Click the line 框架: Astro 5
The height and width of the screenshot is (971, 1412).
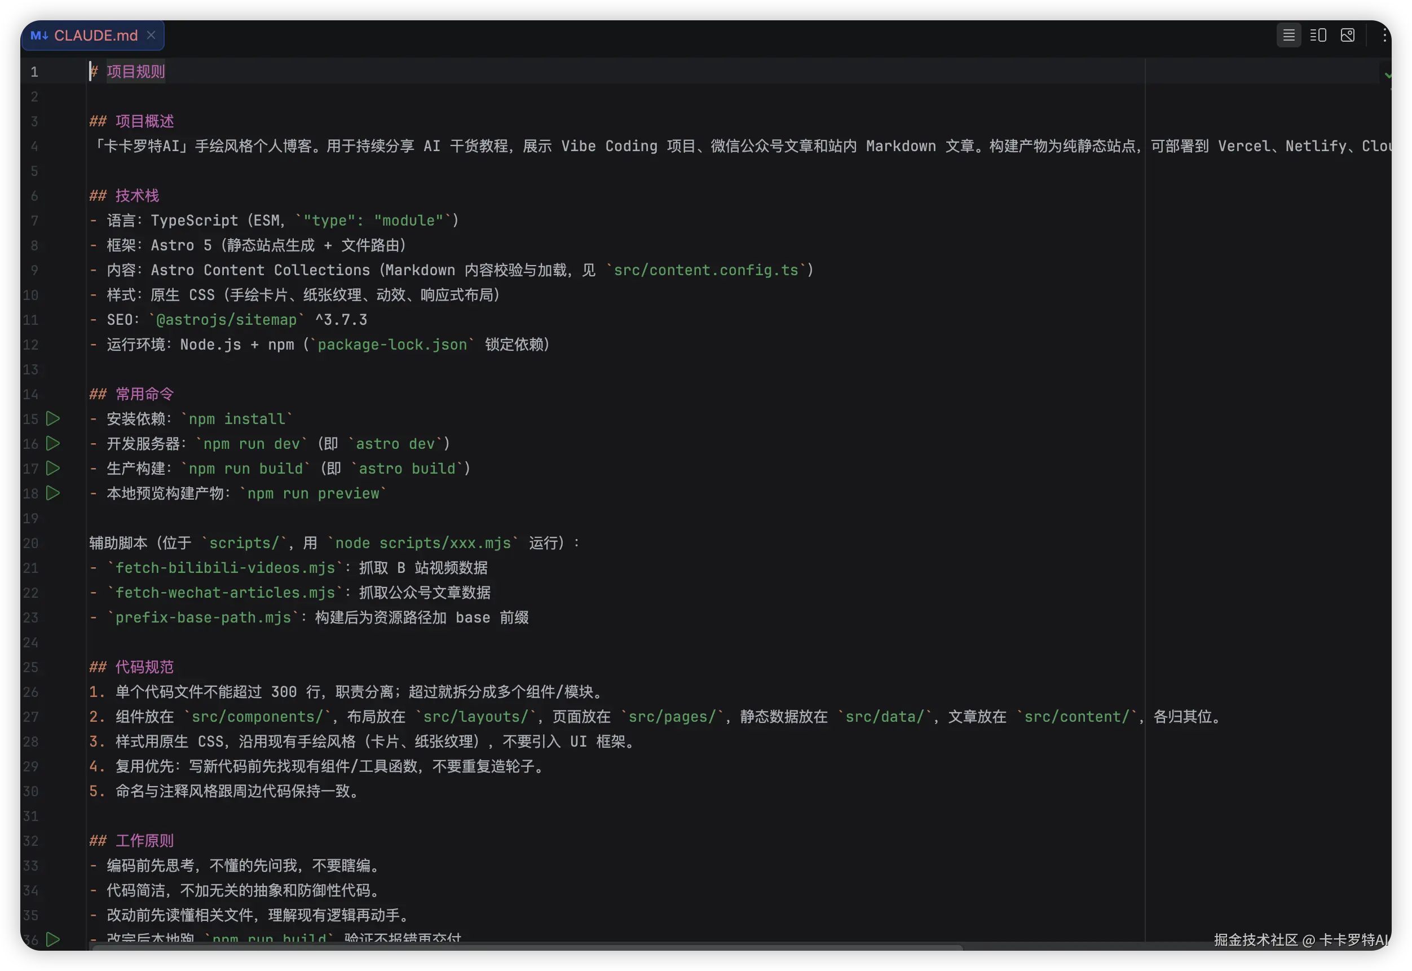point(248,245)
